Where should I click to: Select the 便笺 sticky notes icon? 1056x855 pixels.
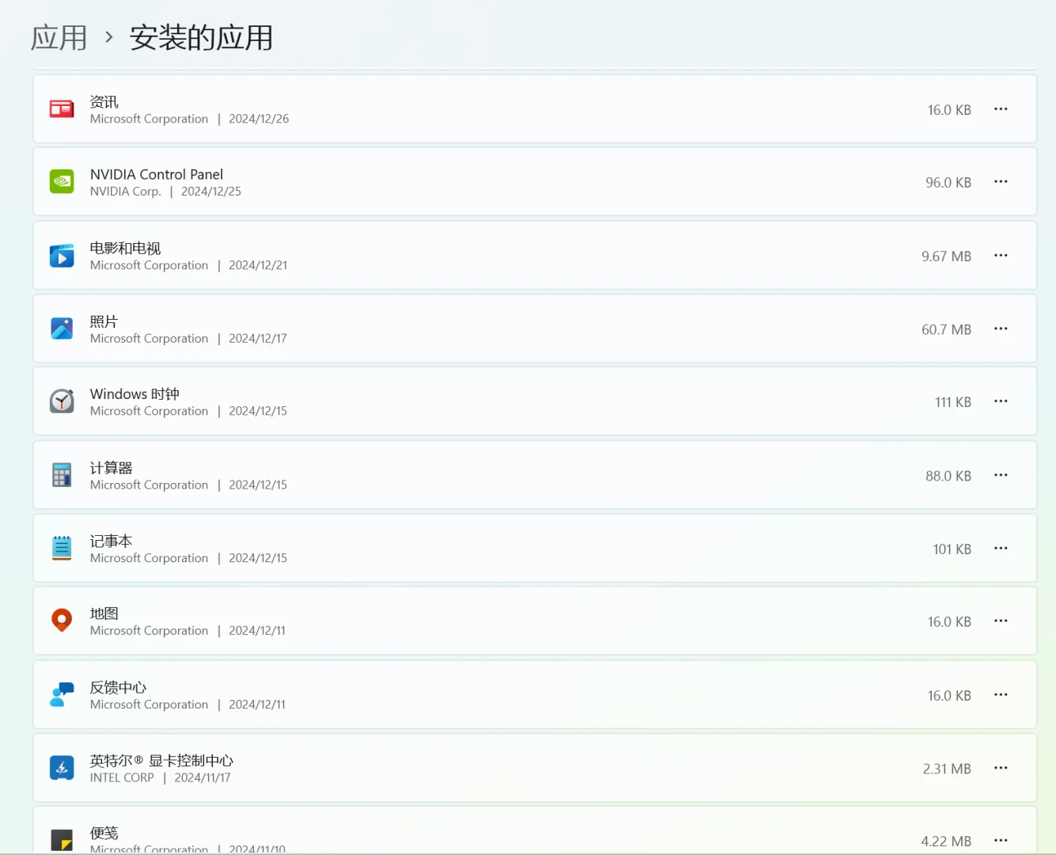coord(62,838)
